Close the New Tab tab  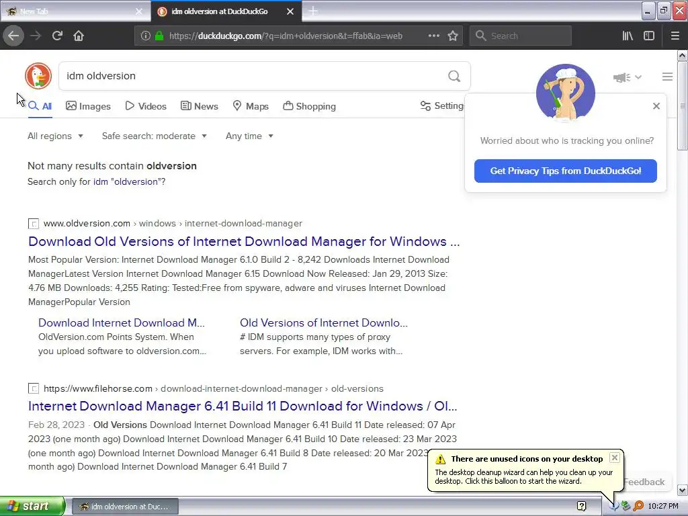(138, 11)
